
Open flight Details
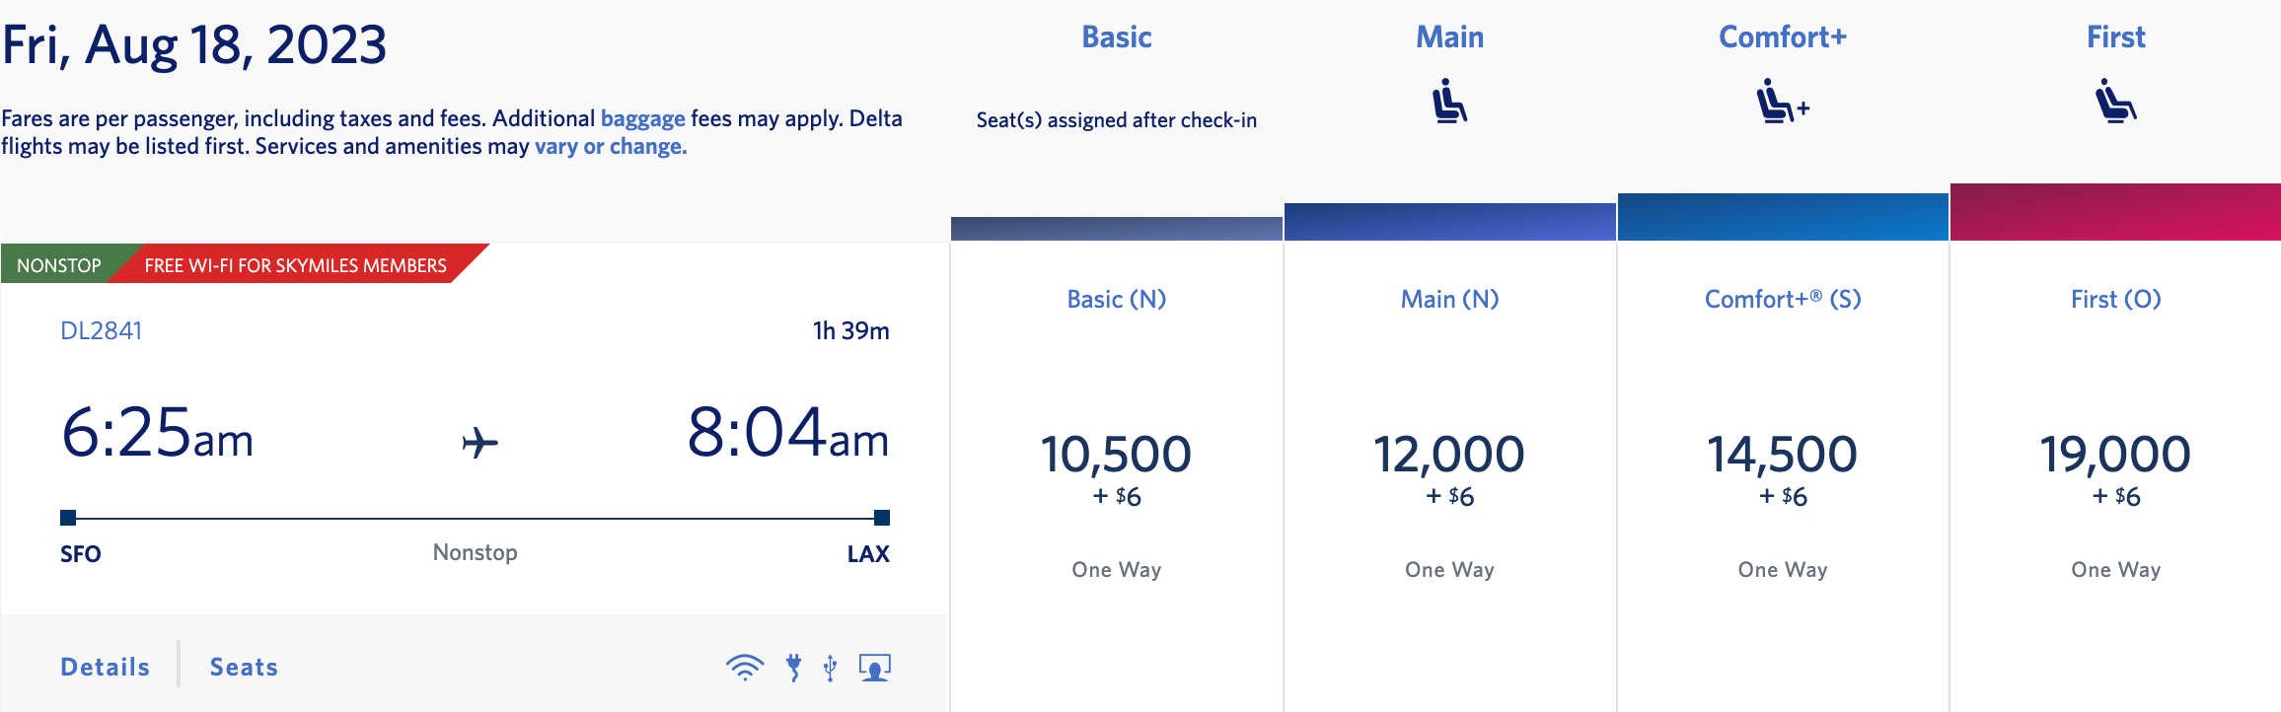[x=104, y=667]
